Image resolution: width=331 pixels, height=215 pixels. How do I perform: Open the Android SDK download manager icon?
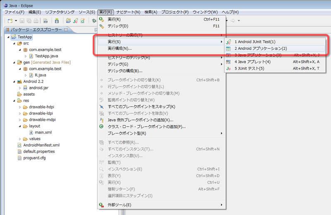click(x=57, y=21)
